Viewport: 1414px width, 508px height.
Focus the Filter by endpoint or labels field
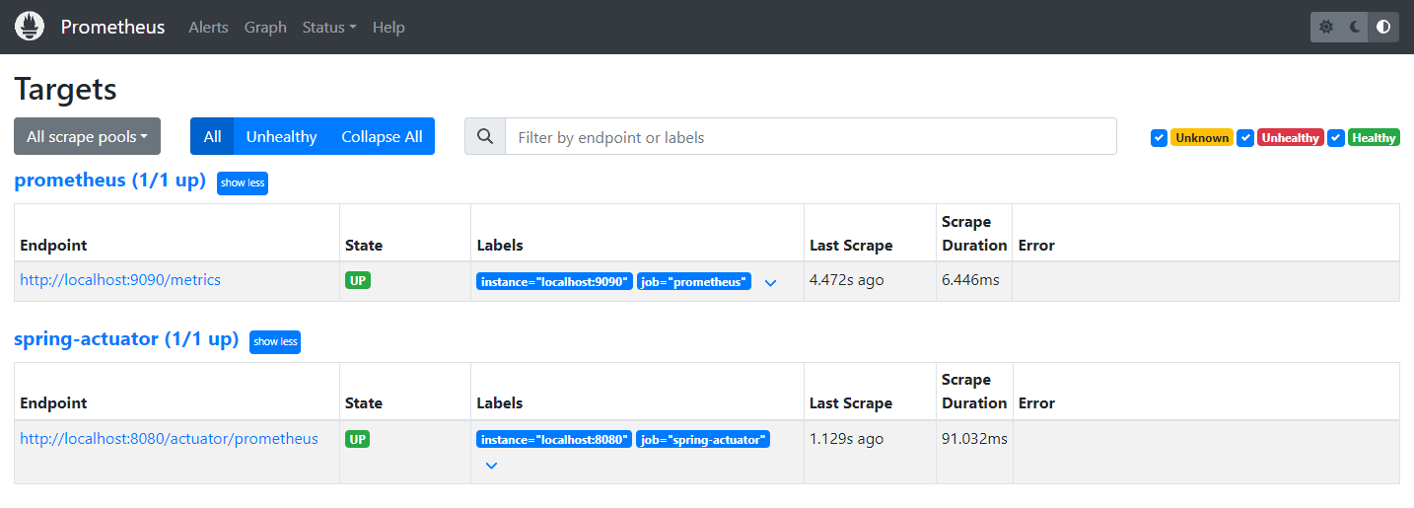coord(811,137)
